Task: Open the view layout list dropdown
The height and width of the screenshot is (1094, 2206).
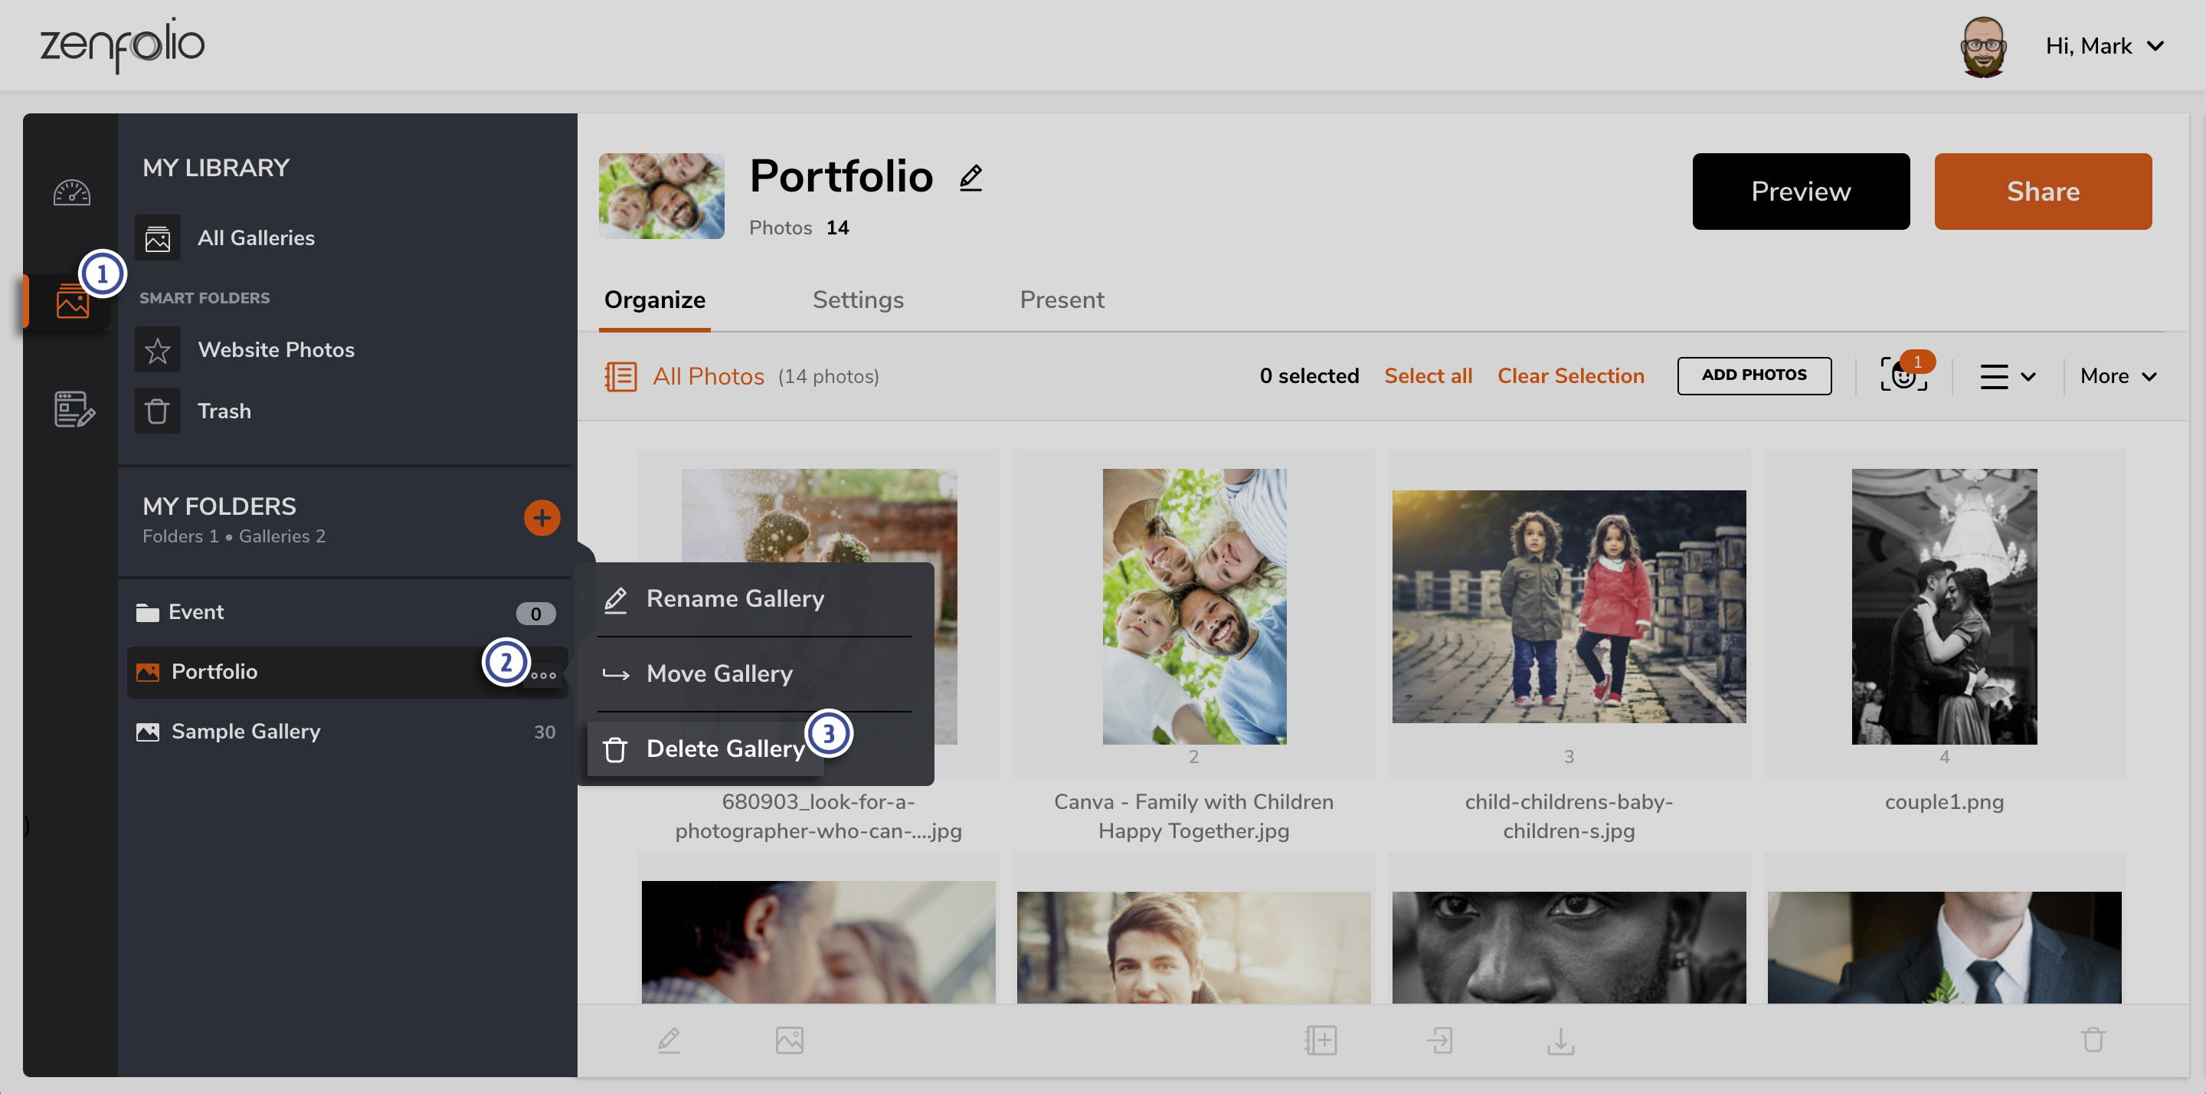Action: click(2008, 377)
